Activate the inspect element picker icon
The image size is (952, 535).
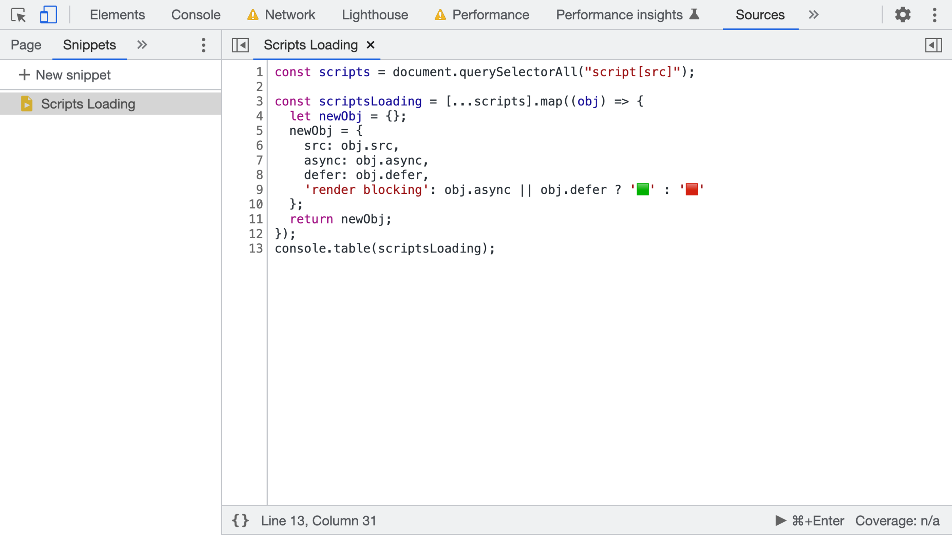tap(18, 15)
